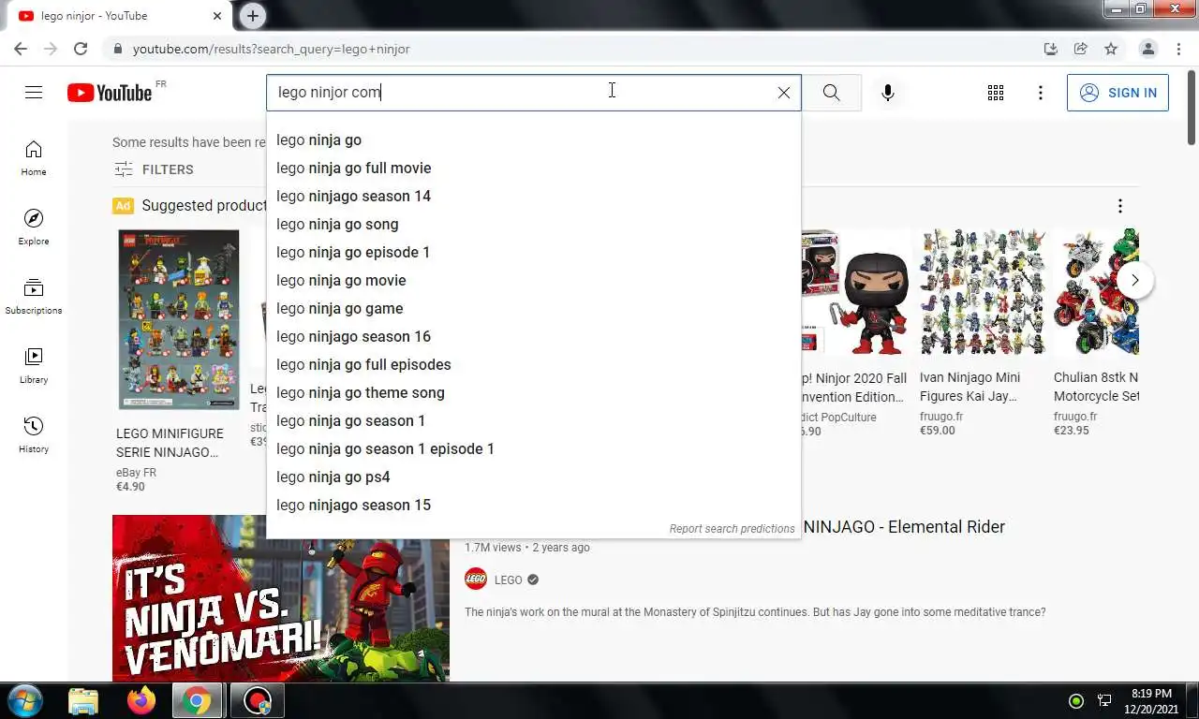The height and width of the screenshot is (719, 1199).
Task: Open the NINJAGO - Elemental Rider video title
Action: (903, 527)
